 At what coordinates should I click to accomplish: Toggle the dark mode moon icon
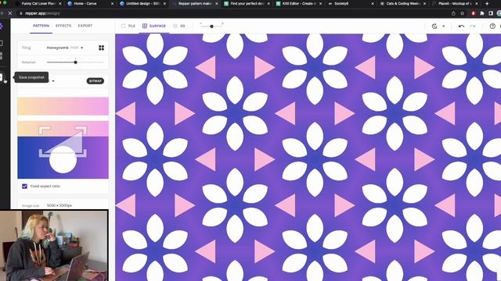434,26
